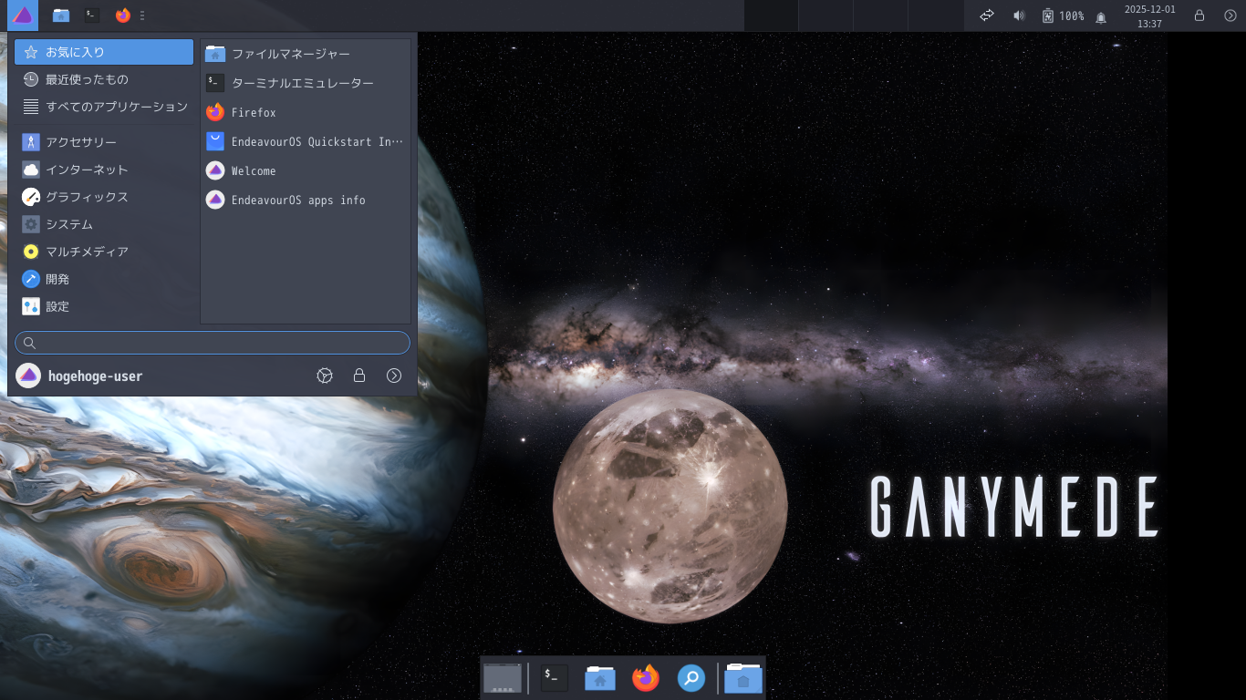
Task: Select the アクセサリー category
Action: click(80, 142)
